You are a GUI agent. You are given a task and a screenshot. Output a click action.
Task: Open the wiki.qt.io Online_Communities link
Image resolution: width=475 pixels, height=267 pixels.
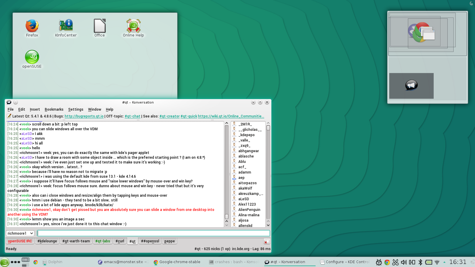point(231,116)
